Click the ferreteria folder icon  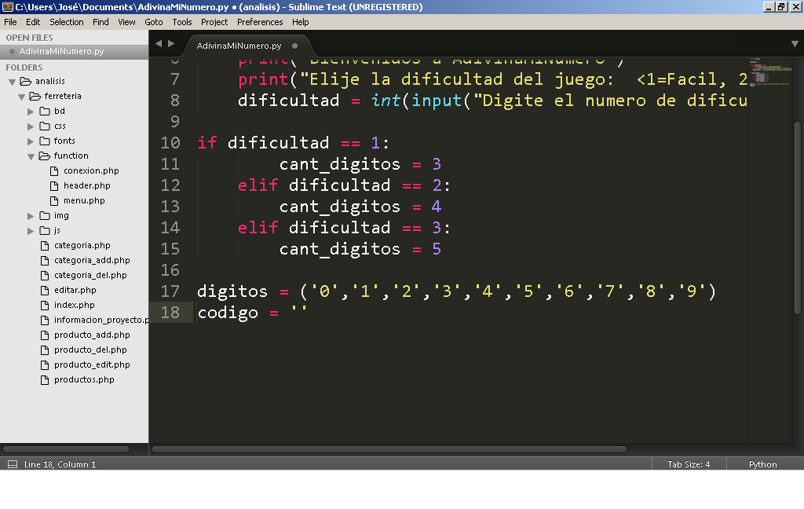[x=35, y=96]
